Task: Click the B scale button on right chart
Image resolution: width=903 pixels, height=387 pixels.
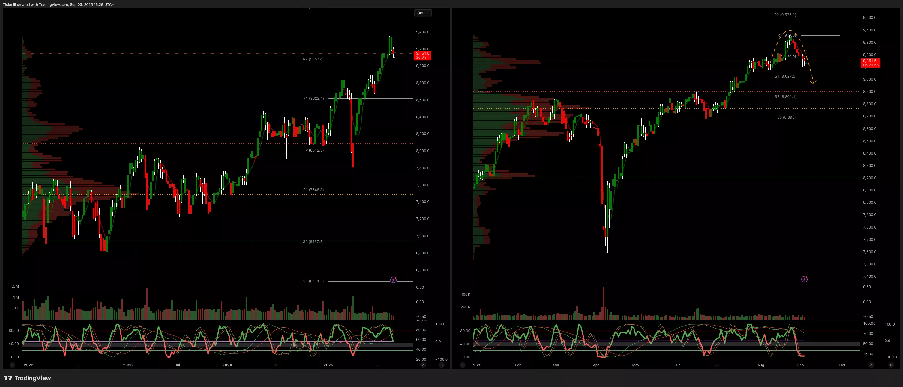Action: pyautogui.click(x=891, y=365)
